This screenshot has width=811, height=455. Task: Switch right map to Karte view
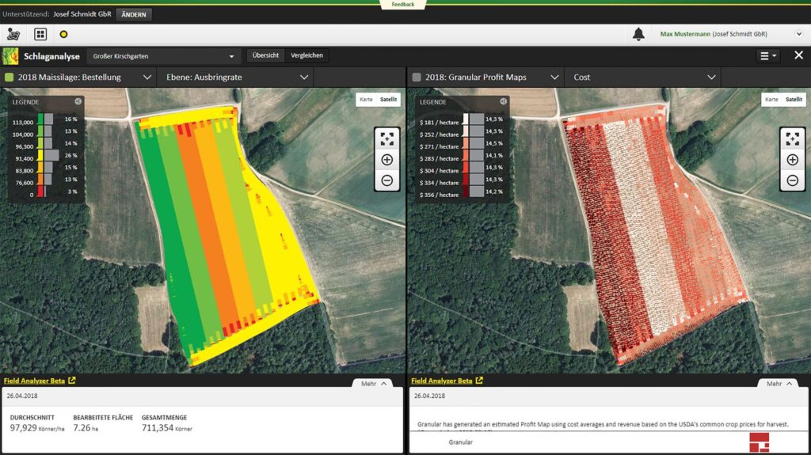click(x=771, y=99)
